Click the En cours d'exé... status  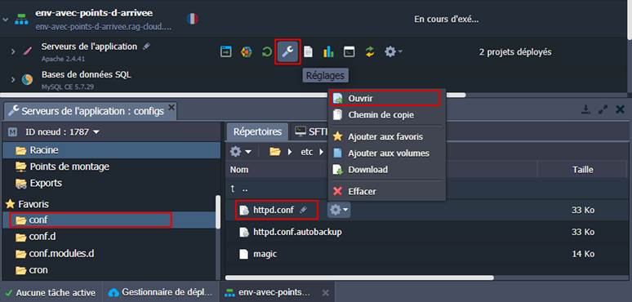[446, 19]
